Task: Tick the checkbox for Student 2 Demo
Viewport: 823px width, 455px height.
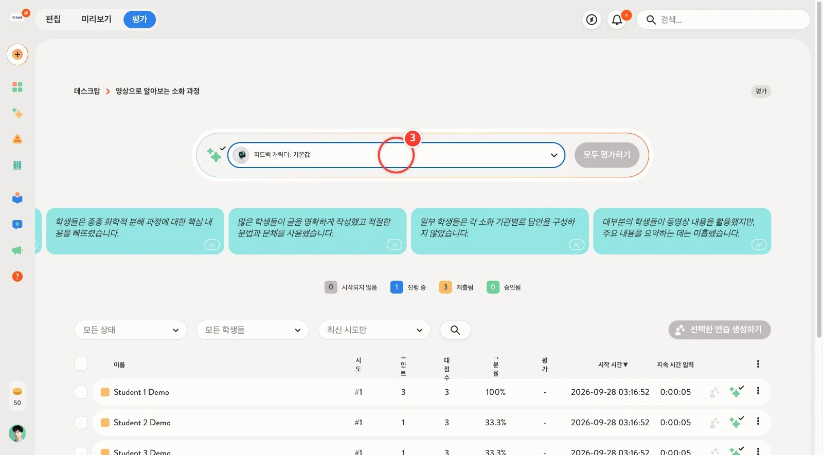Action: click(81, 422)
